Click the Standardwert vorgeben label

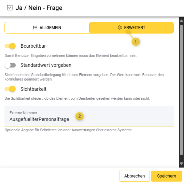tap(46, 65)
